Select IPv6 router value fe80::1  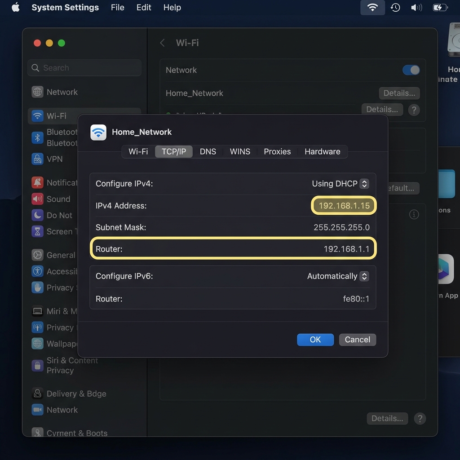(x=356, y=299)
